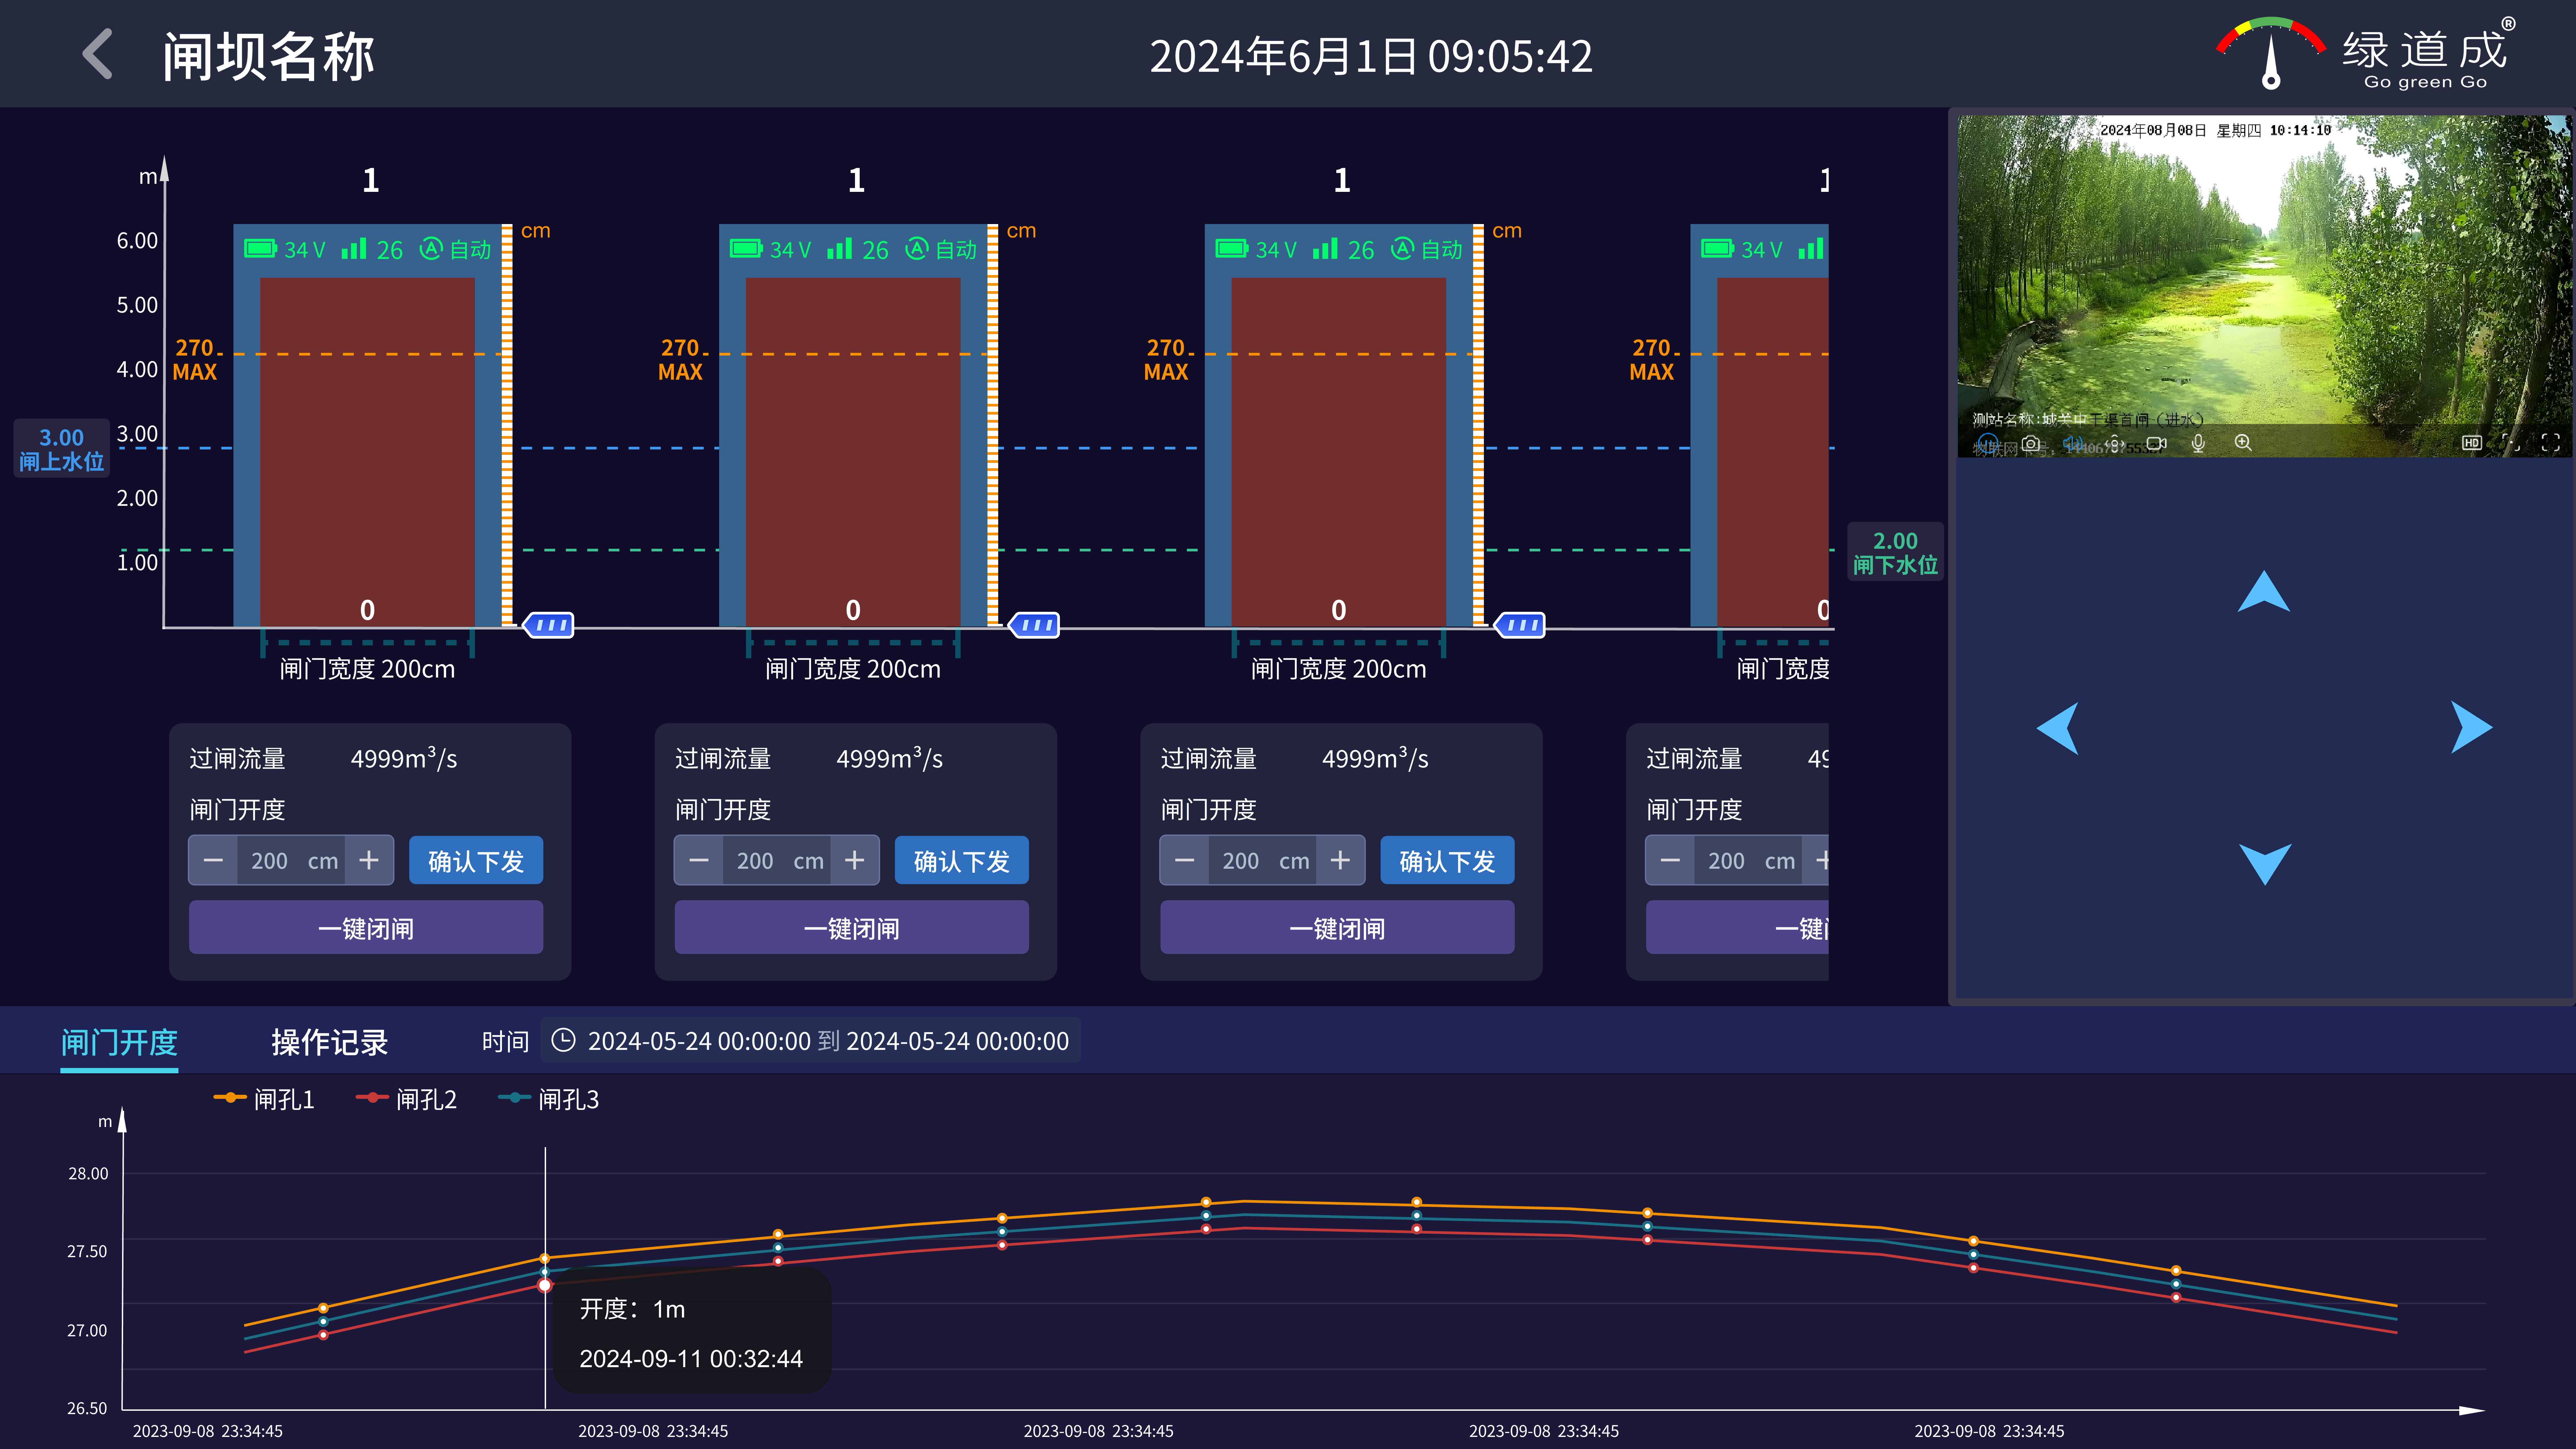Click the highlighted chart point above the tooltip

[545, 1285]
